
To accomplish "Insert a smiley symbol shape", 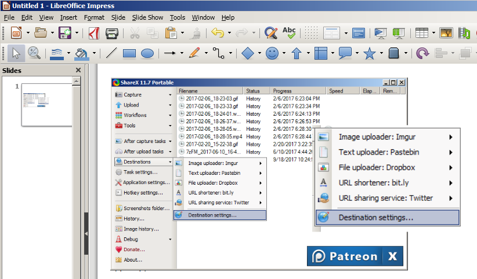I will pyautogui.click(x=272, y=53).
